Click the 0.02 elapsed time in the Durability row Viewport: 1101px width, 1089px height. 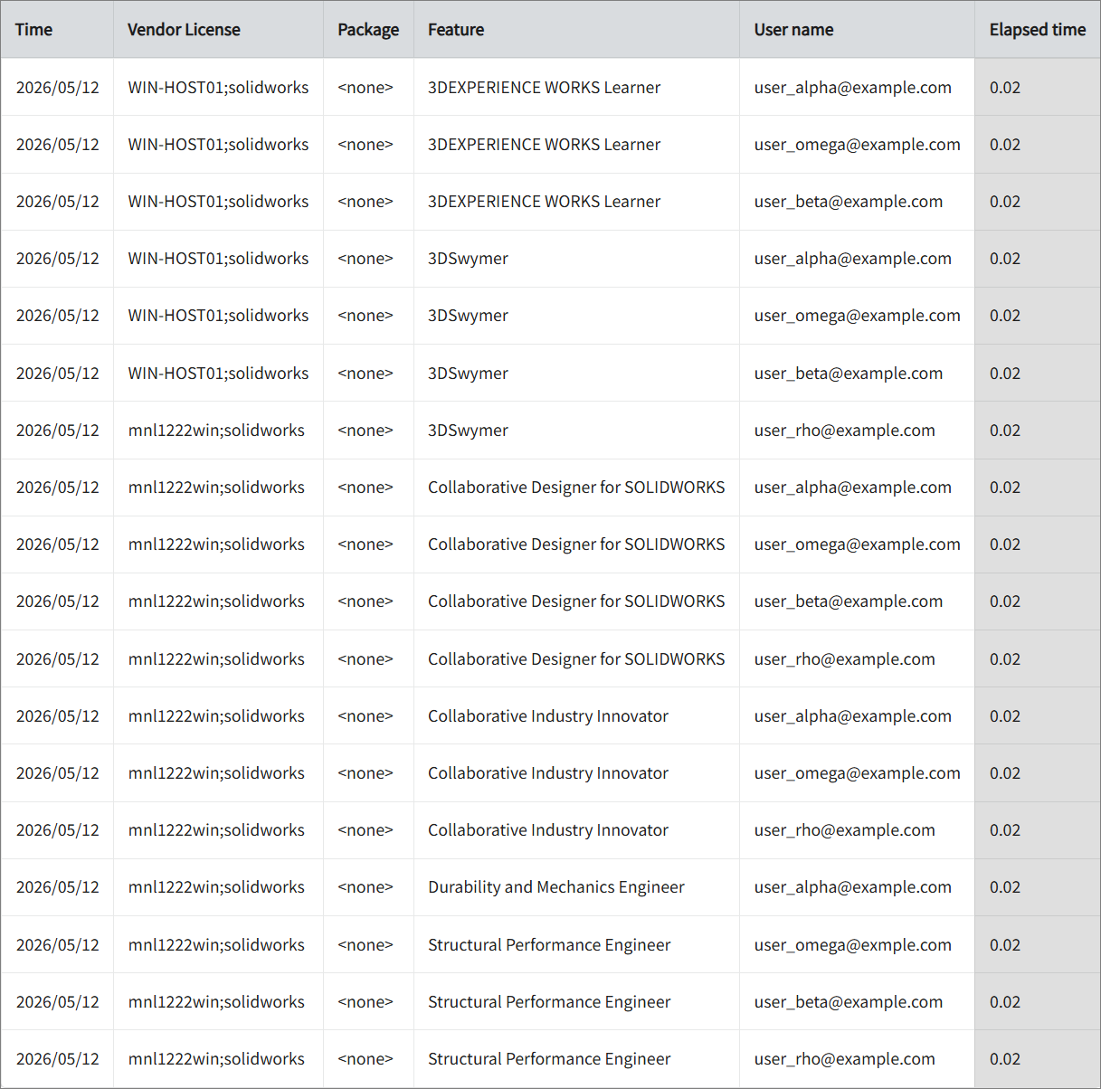point(1005,887)
